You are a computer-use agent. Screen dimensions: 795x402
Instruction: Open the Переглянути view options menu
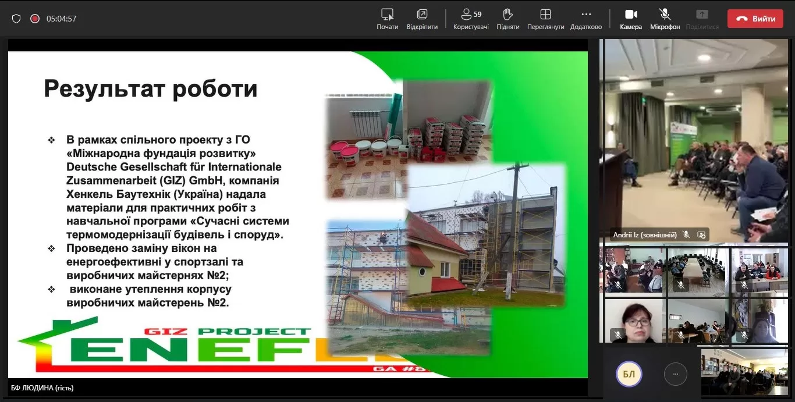[545, 19]
